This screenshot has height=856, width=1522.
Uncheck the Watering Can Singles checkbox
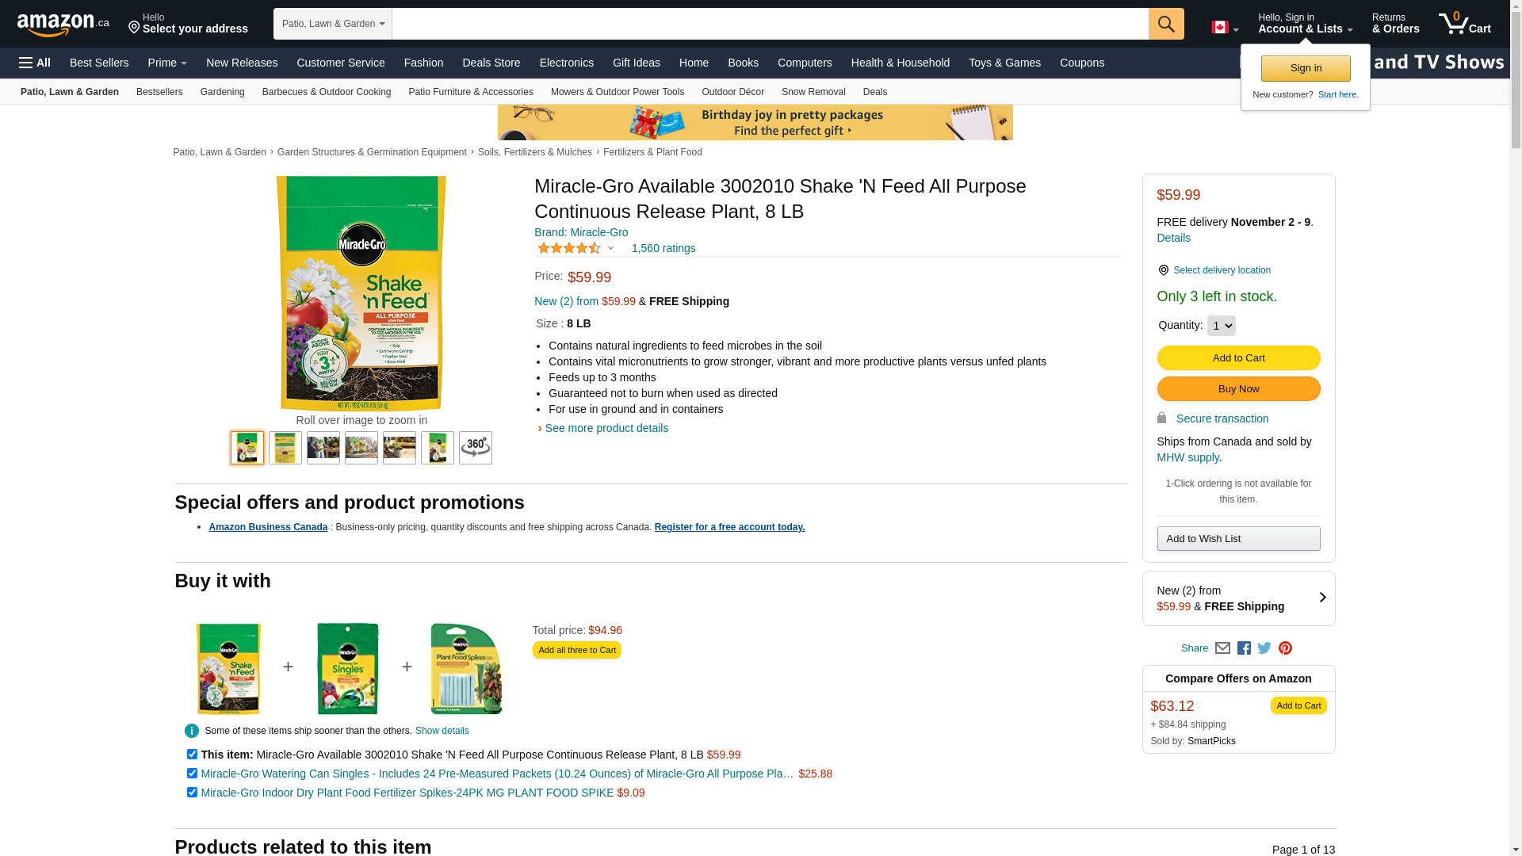pos(192,774)
